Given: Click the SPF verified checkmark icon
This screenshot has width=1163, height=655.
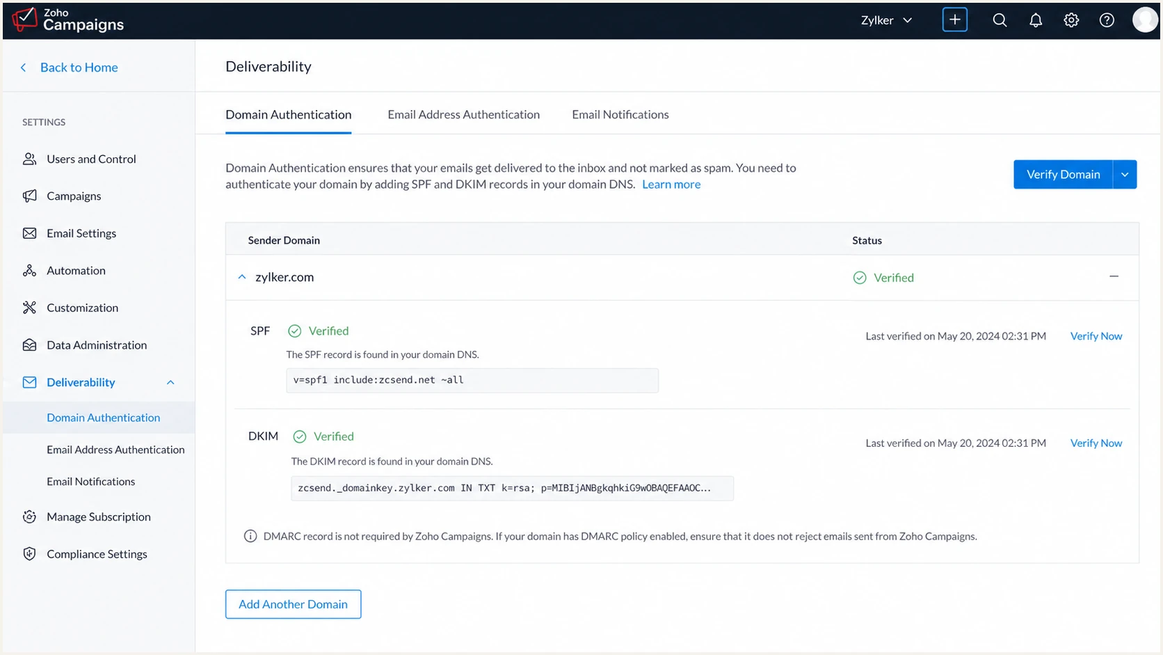Looking at the screenshot, I should pyautogui.click(x=295, y=331).
